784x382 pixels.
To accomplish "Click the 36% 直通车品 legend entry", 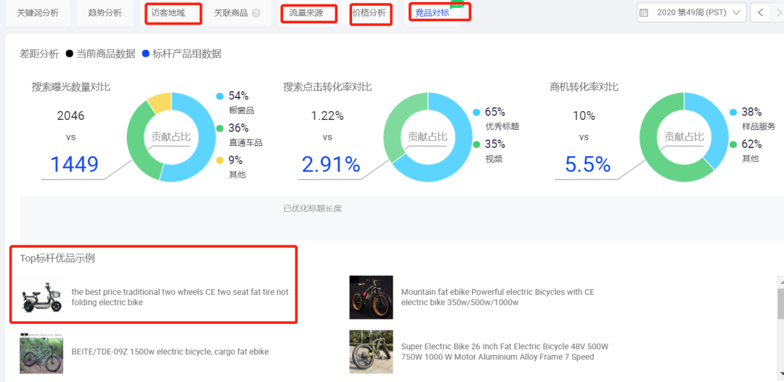I will point(239,134).
